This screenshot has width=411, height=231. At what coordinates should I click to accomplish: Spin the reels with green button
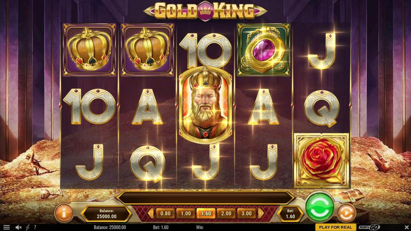319,208
